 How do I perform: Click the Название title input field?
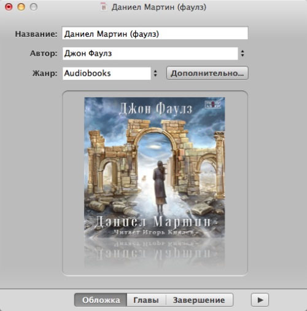(155, 33)
